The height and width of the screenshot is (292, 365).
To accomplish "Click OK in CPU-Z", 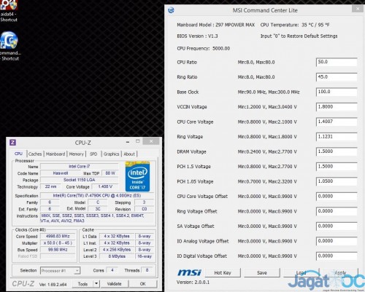I will pyautogui.click(x=143, y=284).
